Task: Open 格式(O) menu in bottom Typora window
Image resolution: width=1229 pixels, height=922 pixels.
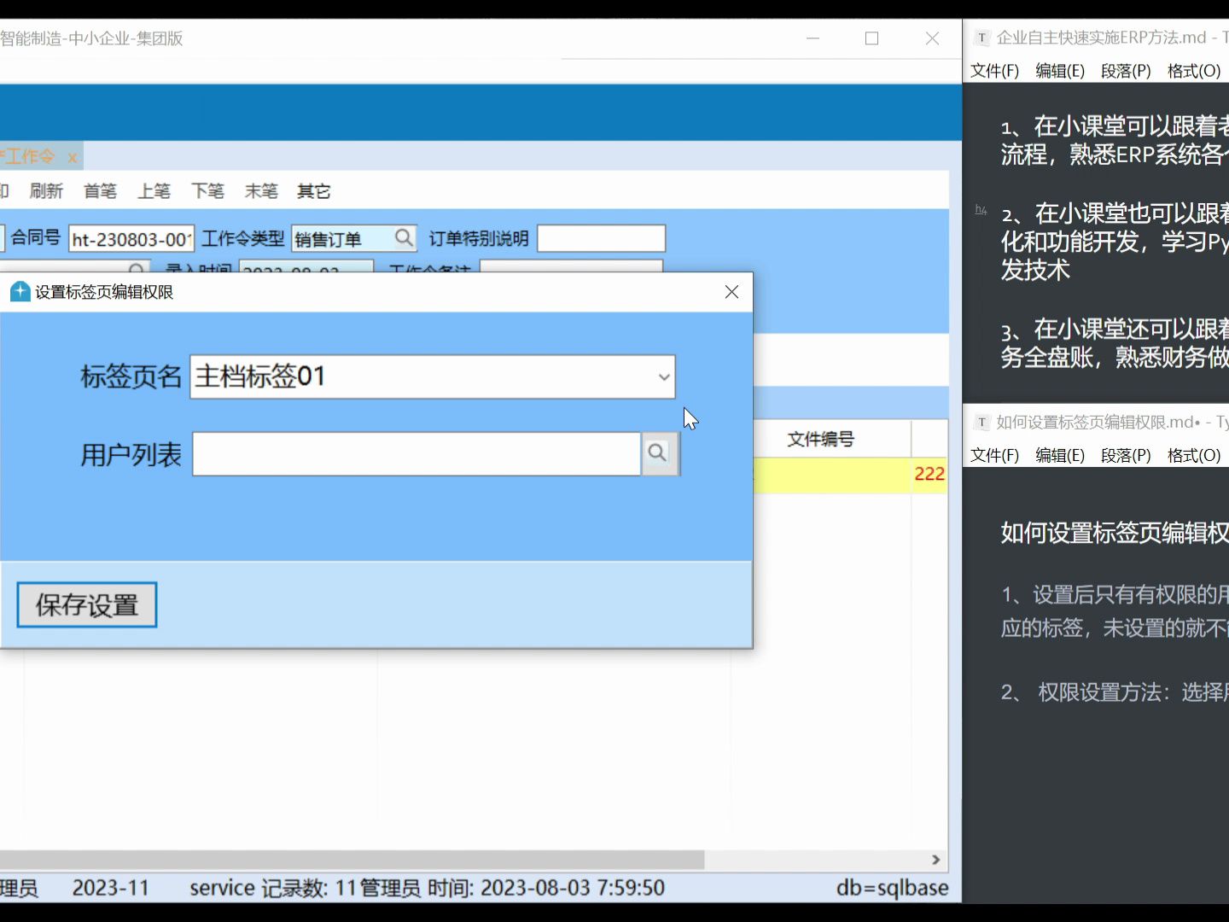Action: [1194, 455]
